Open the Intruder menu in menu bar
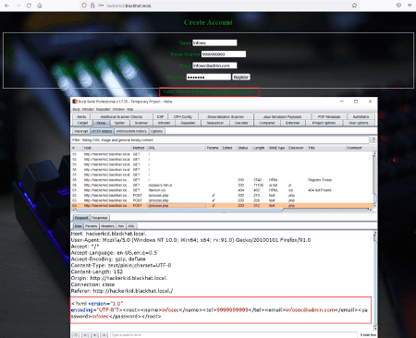Viewport: 416px width, 338px height. (88, 109)
